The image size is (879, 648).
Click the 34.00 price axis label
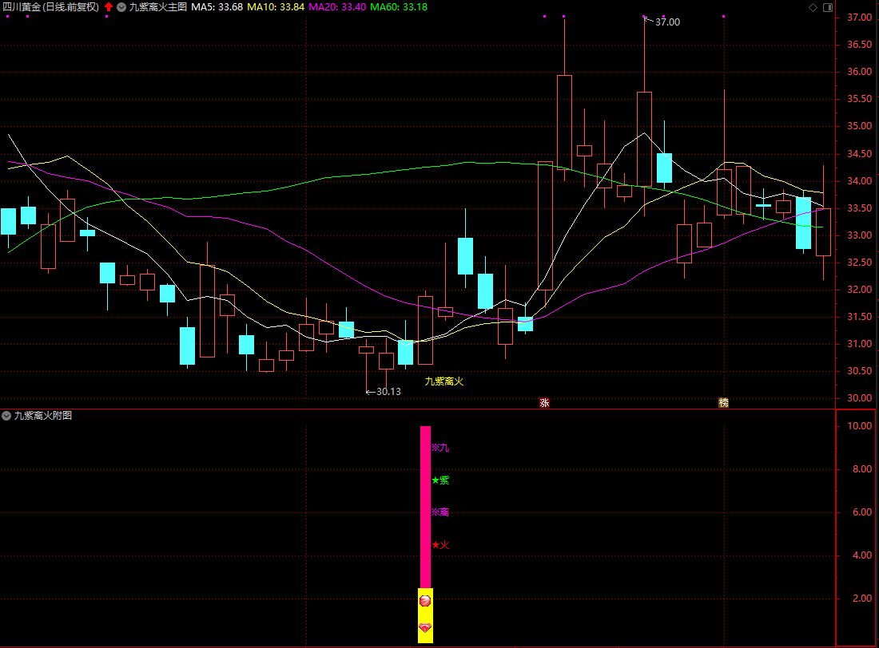859,181
